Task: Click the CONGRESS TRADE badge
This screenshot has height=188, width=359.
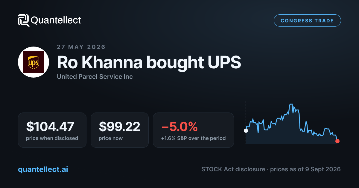Action: click(x=307, y=21)
